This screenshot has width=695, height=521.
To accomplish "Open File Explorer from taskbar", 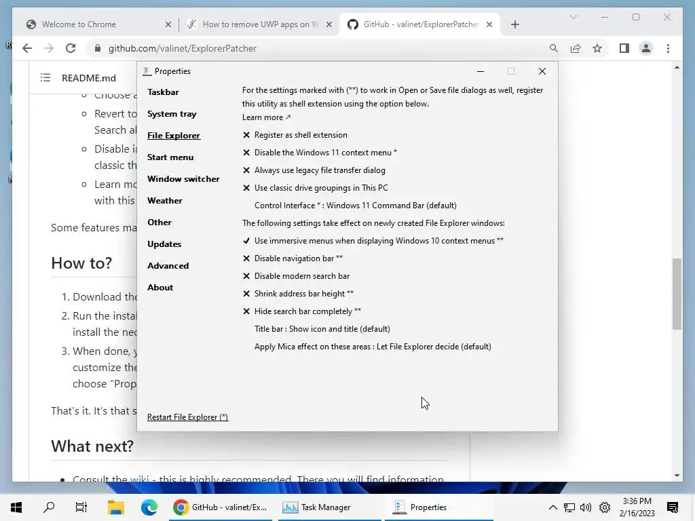I will tap(115, 507).
